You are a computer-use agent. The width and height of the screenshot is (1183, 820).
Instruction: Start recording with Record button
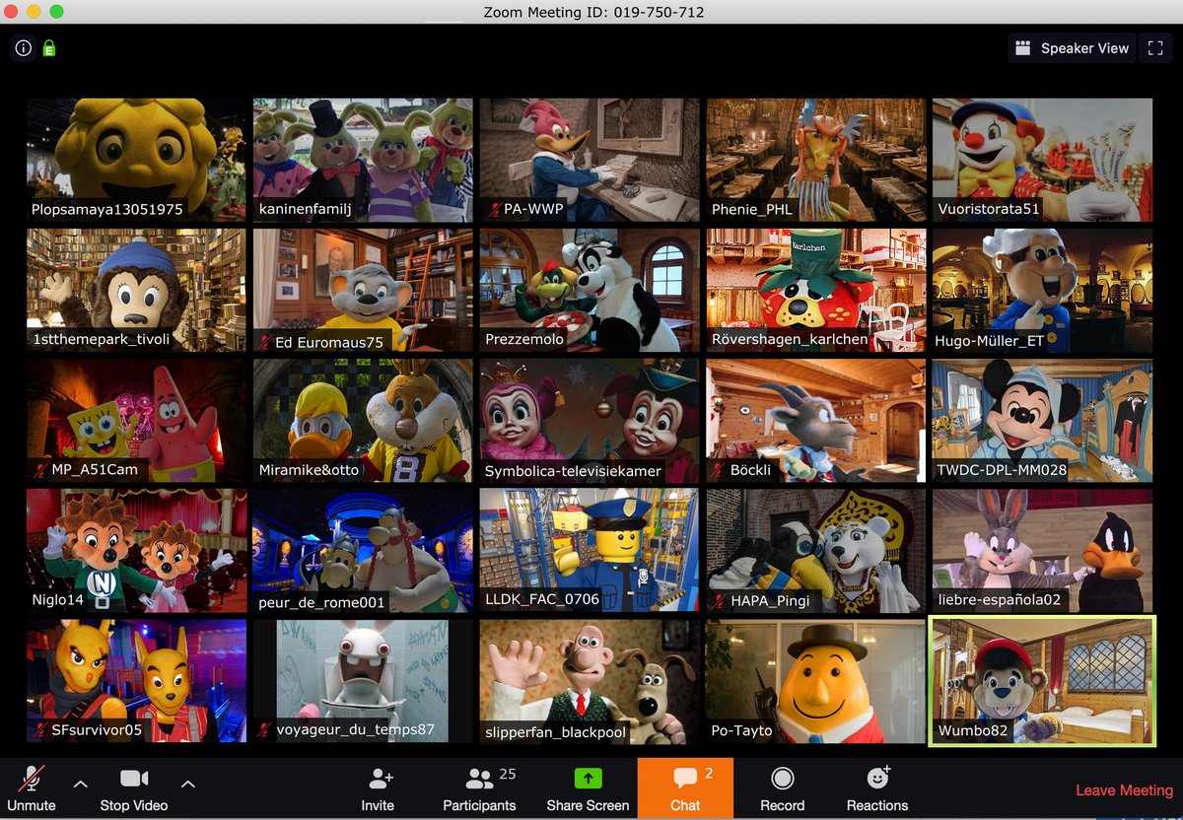pos(783,789)
